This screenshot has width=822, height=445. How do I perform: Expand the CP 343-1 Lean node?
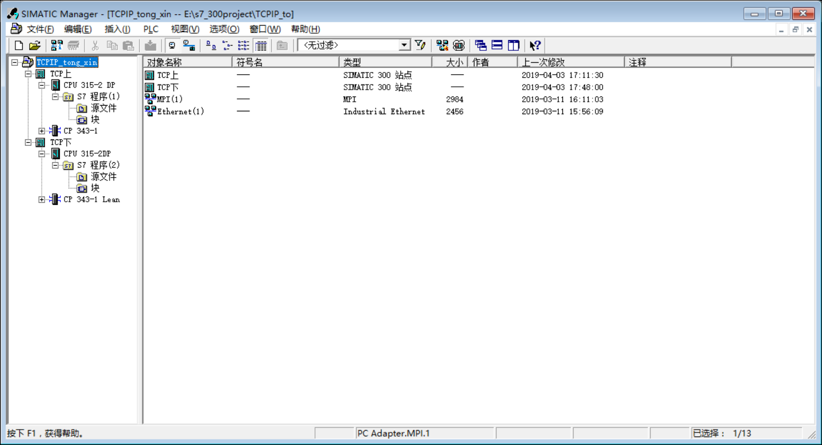(x=41, y=199)
